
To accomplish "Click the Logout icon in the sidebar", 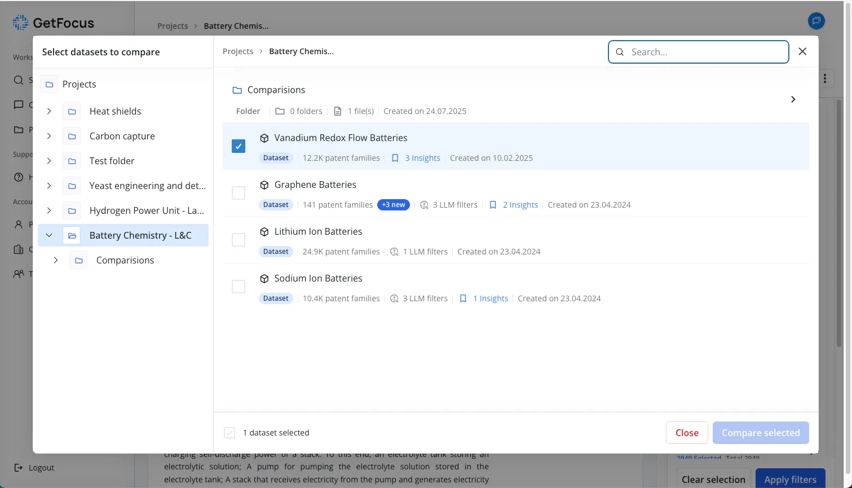I will [x=19, y=468].
